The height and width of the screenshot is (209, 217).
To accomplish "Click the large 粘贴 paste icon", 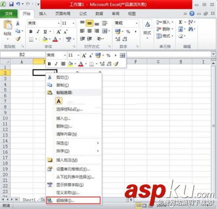I will [x=8, y=25].
